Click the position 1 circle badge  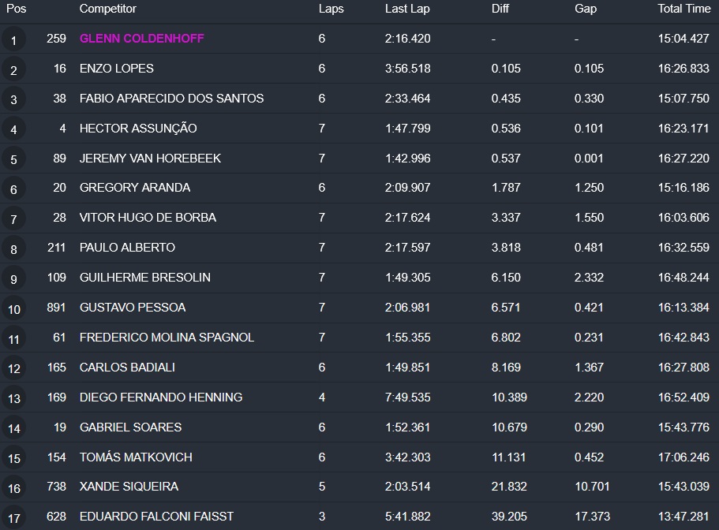click(x=13, y=40)
